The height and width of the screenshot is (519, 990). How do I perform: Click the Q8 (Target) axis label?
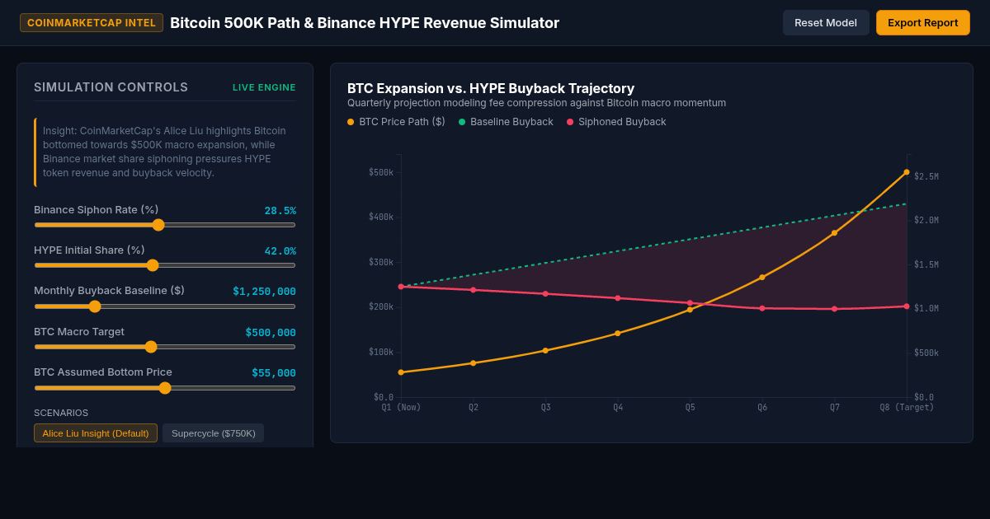tap(907, 407)
